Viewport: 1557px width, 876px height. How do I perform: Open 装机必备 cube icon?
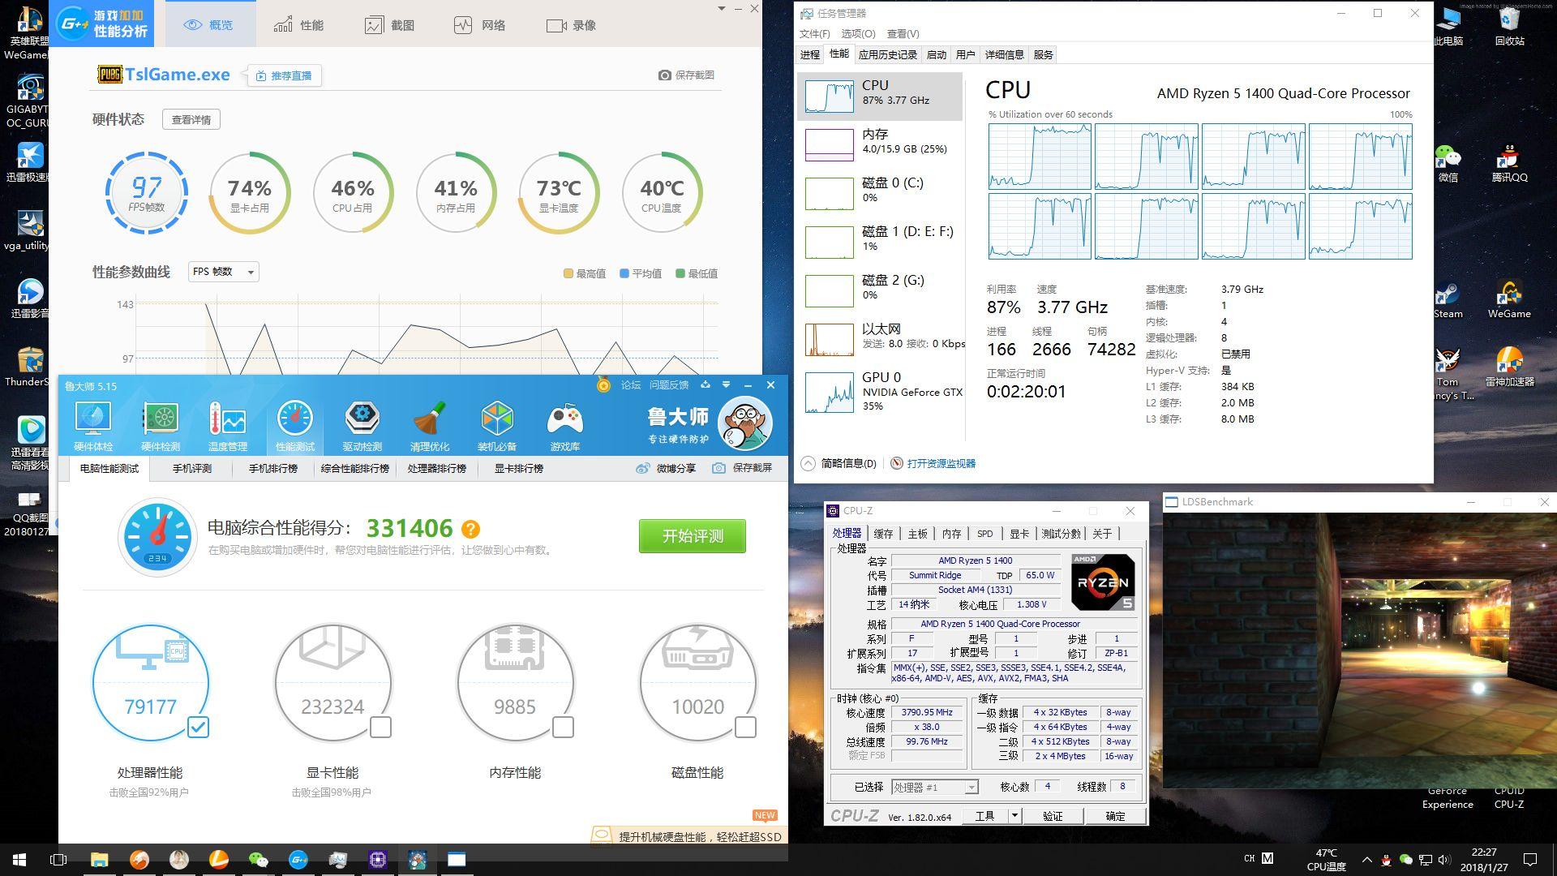(497, 426)
